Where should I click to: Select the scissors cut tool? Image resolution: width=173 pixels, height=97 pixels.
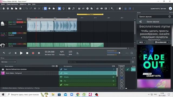point(35,8)
